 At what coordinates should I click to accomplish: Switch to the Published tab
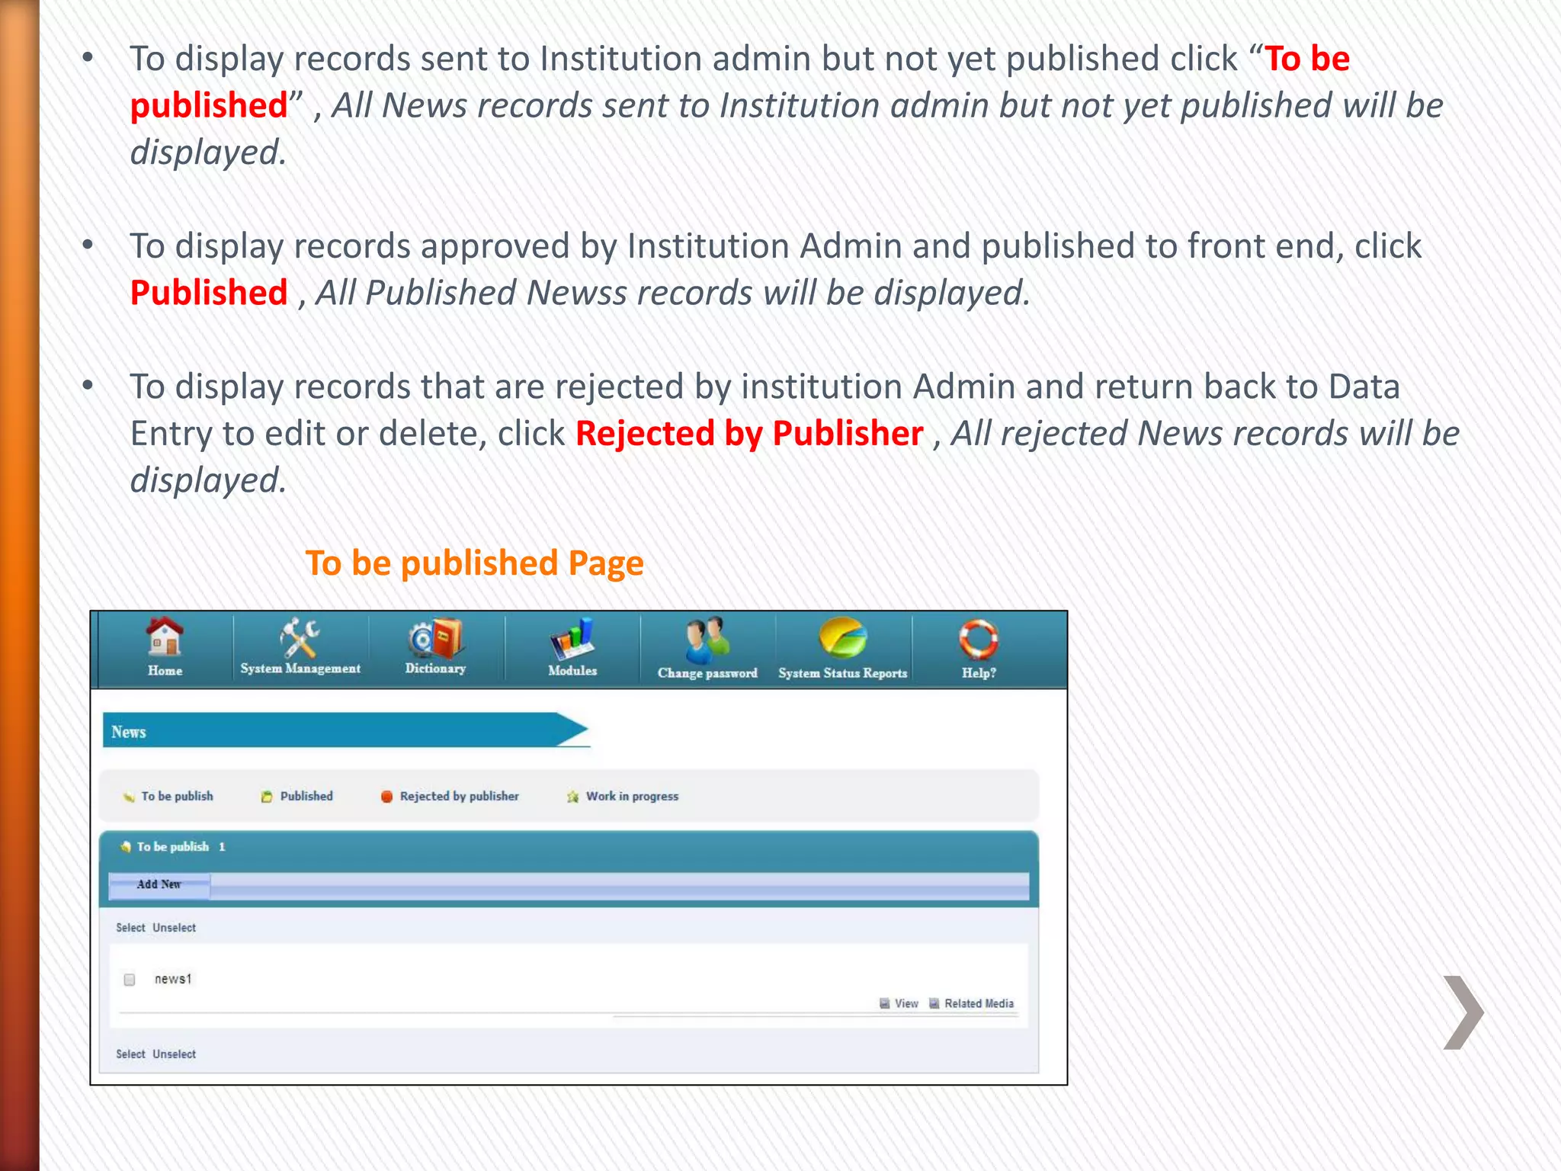306,796
